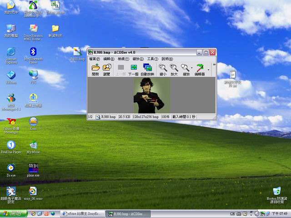Click the grayed Previous (上一個) toolbar icon
Viewport: 291px width, 218px height.
121,69
